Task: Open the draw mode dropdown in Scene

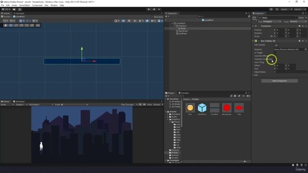Action: (x=116, y=21)
